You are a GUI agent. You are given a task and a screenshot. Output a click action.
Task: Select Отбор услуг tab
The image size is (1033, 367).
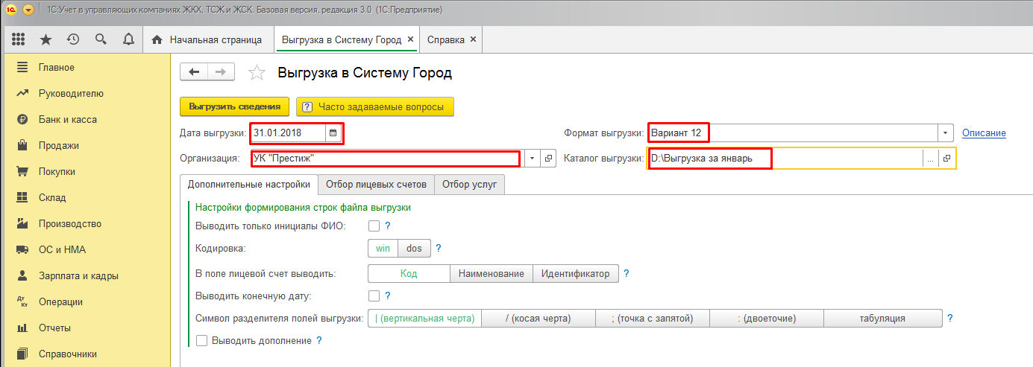pos(469,185)
